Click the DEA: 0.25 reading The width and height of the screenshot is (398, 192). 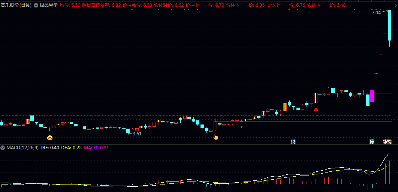(71, 147)
